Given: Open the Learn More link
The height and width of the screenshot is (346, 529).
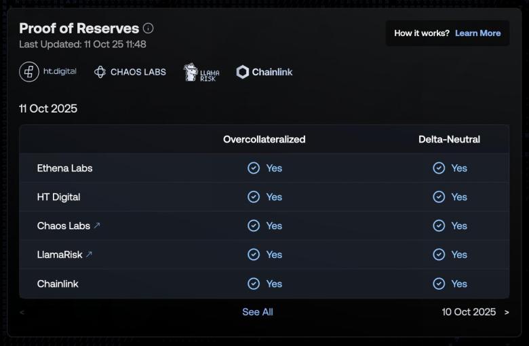Looking at the screenshot, I should click(477, 33).
